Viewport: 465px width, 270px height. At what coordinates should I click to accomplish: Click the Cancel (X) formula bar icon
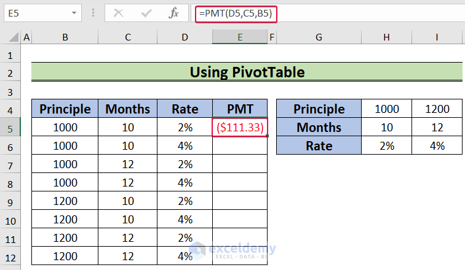[x=119, y=13]
